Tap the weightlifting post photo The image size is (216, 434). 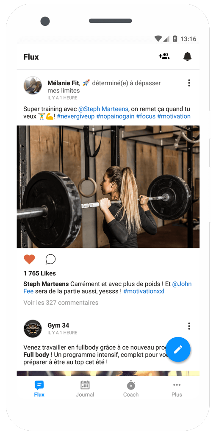click(108, 187)
